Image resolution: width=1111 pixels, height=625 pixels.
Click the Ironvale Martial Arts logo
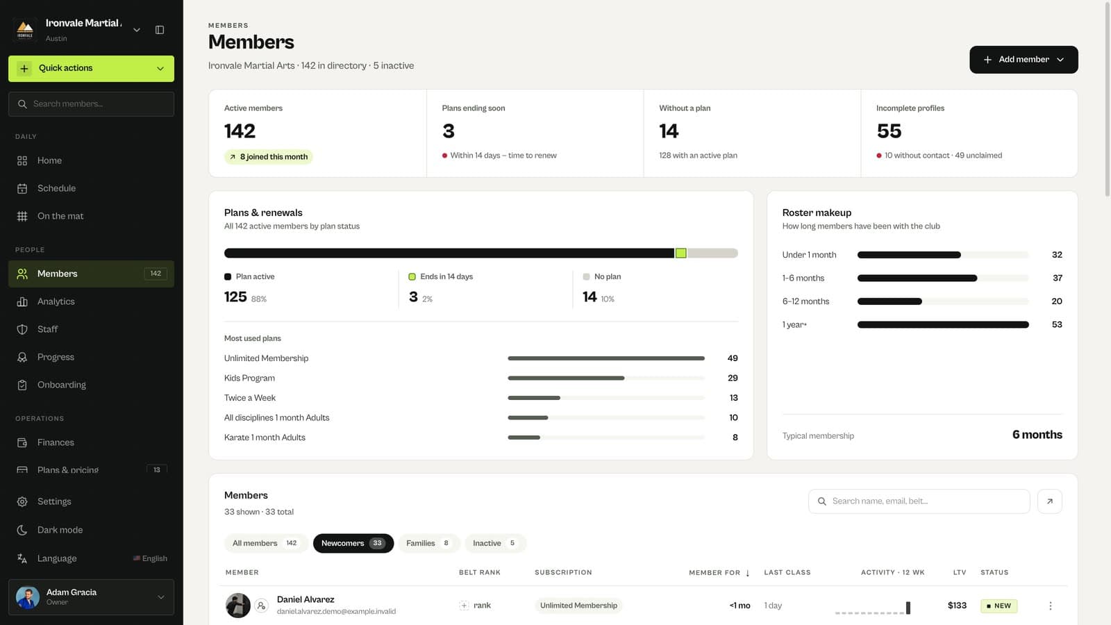(x=25, y=30)
